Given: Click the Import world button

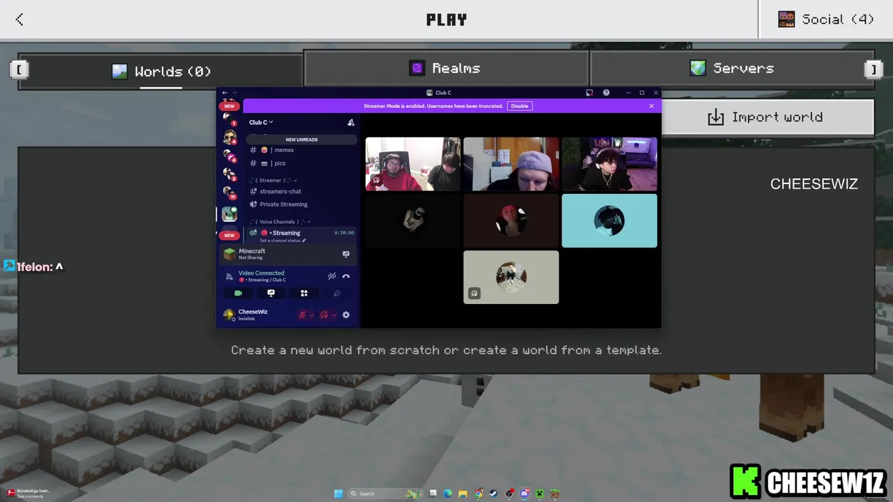Looking at the screenshot, I should pos(767,117).
